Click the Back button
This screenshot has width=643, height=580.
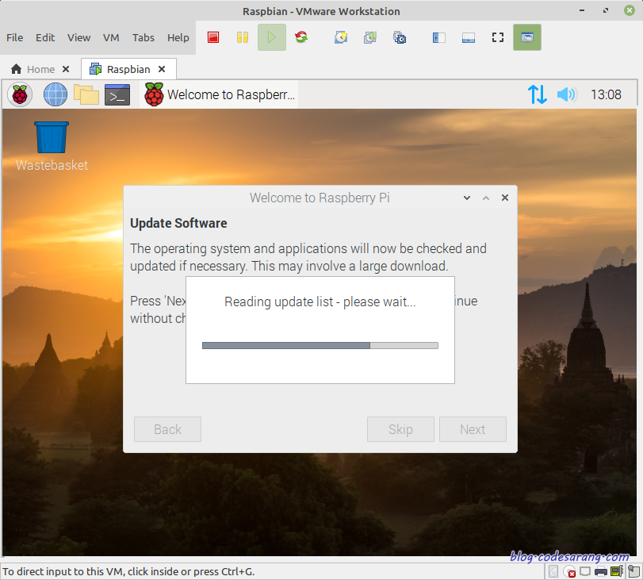pyautogui.click(x=168, y=429)
